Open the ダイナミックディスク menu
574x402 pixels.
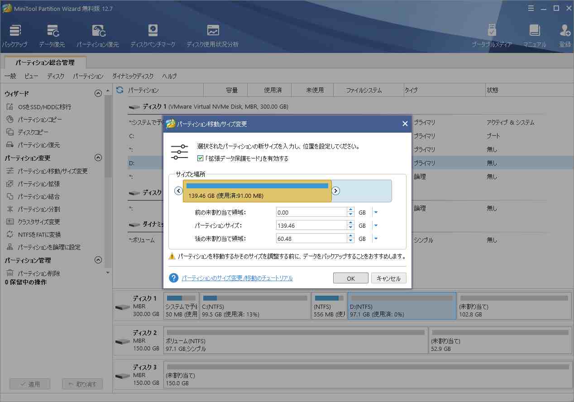(x=133, y=76)
